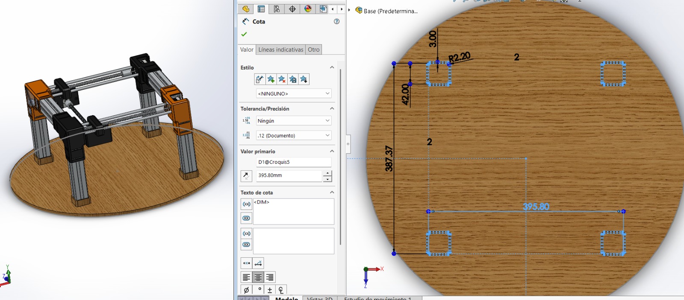Click the 395.80mm primary value field
Viewport: 684px width, 300px height.
point(289,175)
